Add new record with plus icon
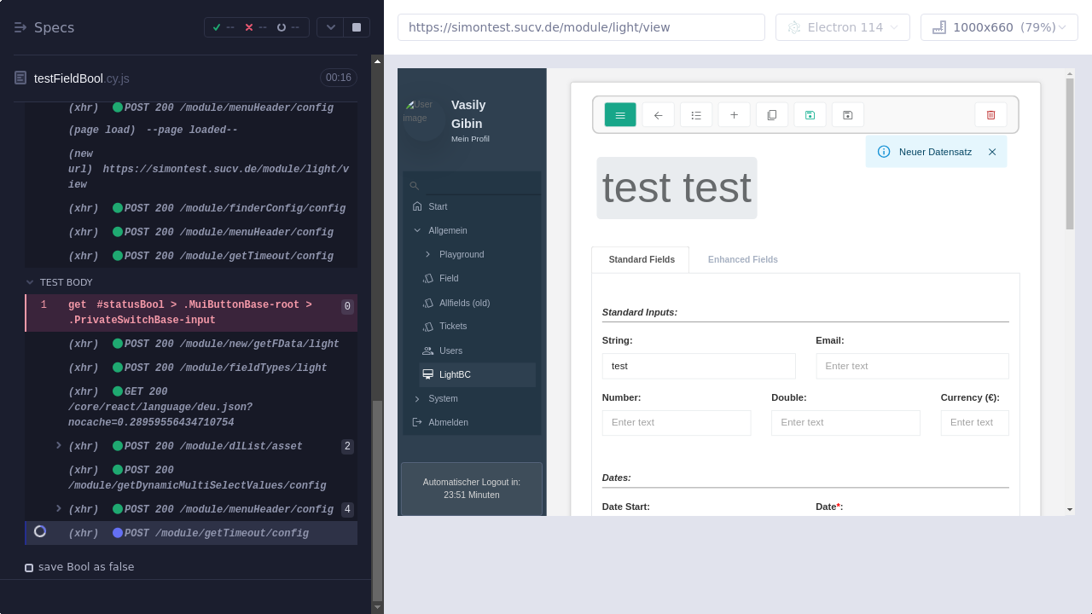 pyautogui.click(x=734, y=115)
